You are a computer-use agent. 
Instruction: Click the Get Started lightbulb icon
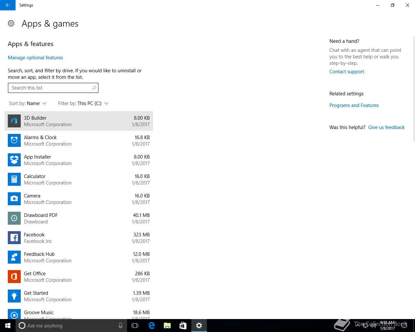(14, 296)
